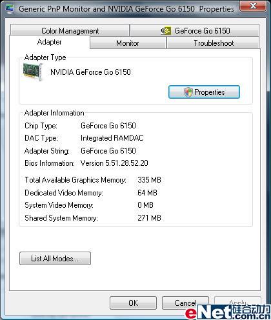Viewport: 271px width, 320px height.
Task: Click the Apply button
Action: (x=237, y=303)
